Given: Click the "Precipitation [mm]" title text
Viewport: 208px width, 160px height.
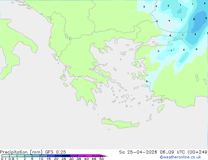Looking at the screenshot, I should click(x=21, y=152).
